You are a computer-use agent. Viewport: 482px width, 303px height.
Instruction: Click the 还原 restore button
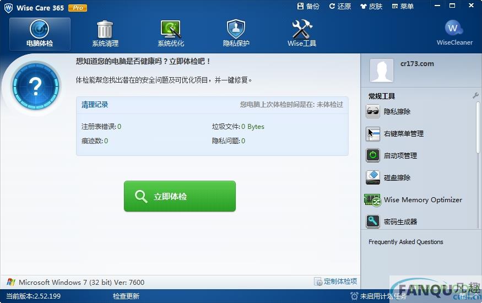click(x=340, y=6)
